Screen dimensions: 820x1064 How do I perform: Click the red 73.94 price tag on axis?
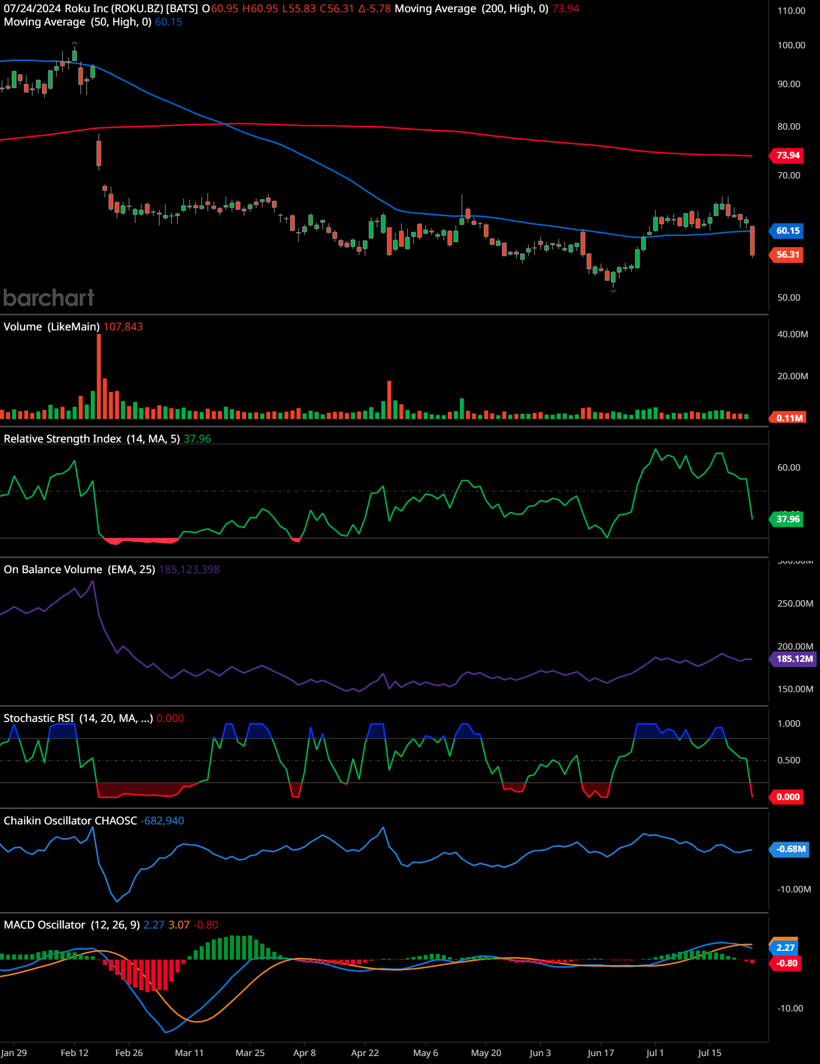click(787, 155)
